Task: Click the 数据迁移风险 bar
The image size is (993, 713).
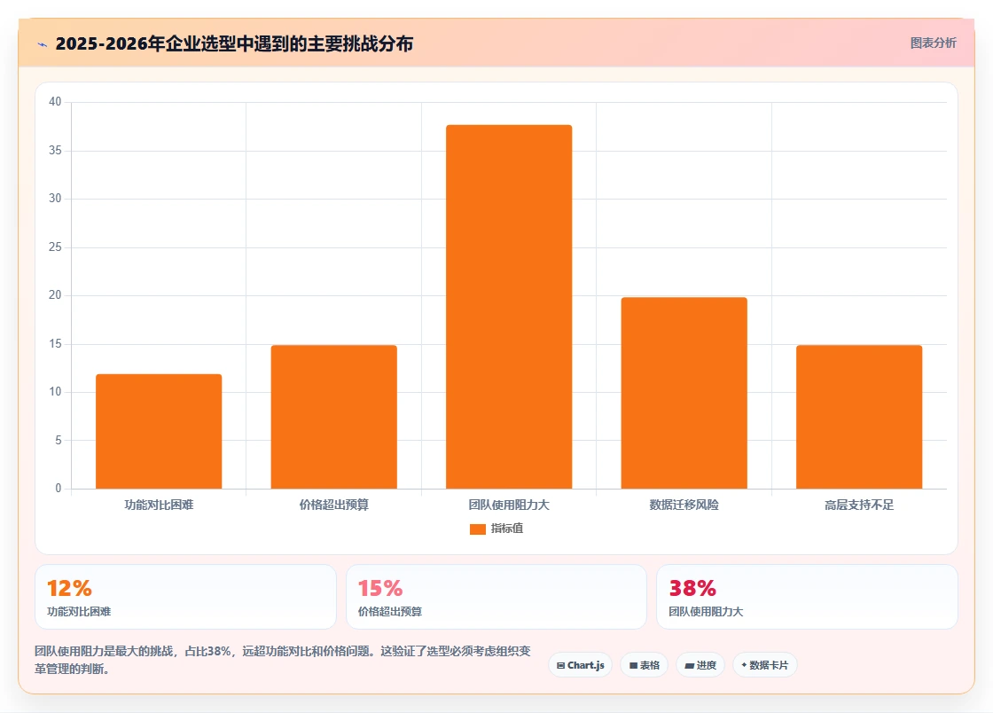Action: (x=684, y=393)
